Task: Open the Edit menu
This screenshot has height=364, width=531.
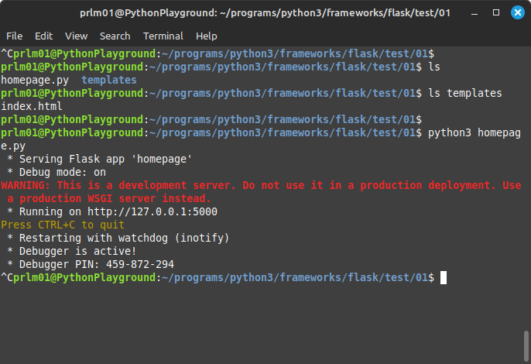Action: pos(43,36)
